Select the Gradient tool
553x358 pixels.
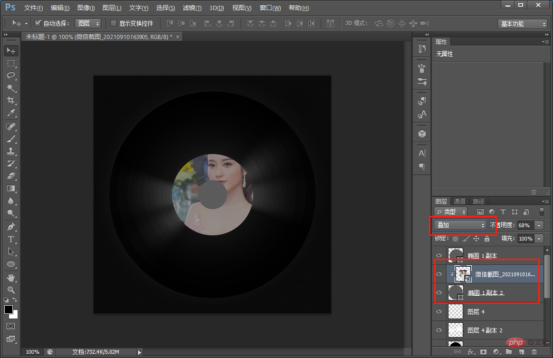(x=11, y=189)
